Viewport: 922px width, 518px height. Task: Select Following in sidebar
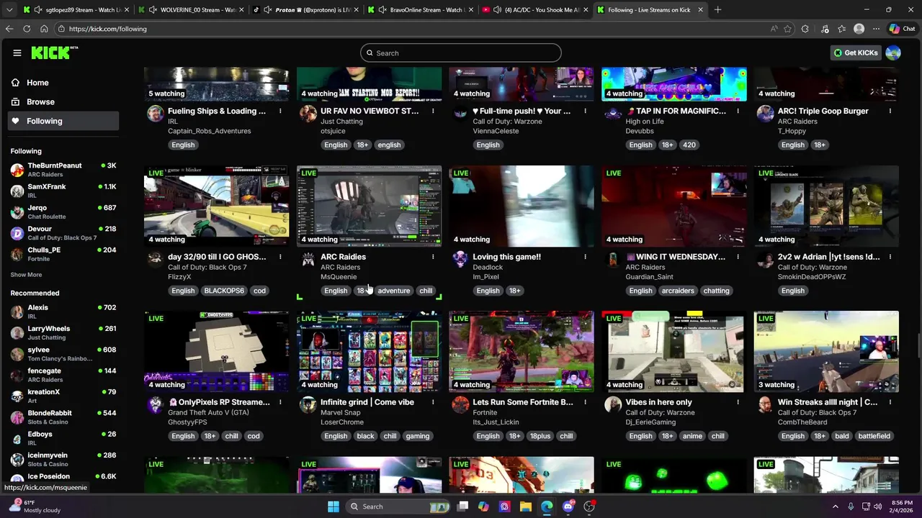(x=63, y=121)
